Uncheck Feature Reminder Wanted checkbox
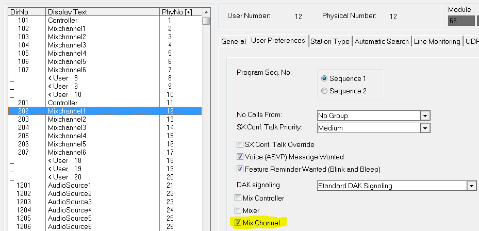The image size is (479, 231). 240,169
